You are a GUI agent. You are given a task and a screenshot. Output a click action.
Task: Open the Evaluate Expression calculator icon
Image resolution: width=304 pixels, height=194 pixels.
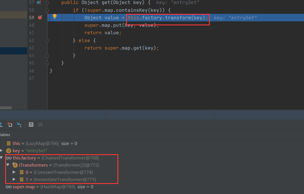click(31, 124)
